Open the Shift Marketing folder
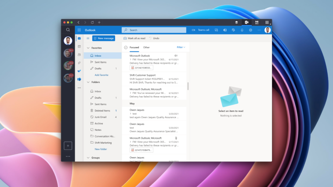This screenshot has height=187, width=333. tap(102, 143)
